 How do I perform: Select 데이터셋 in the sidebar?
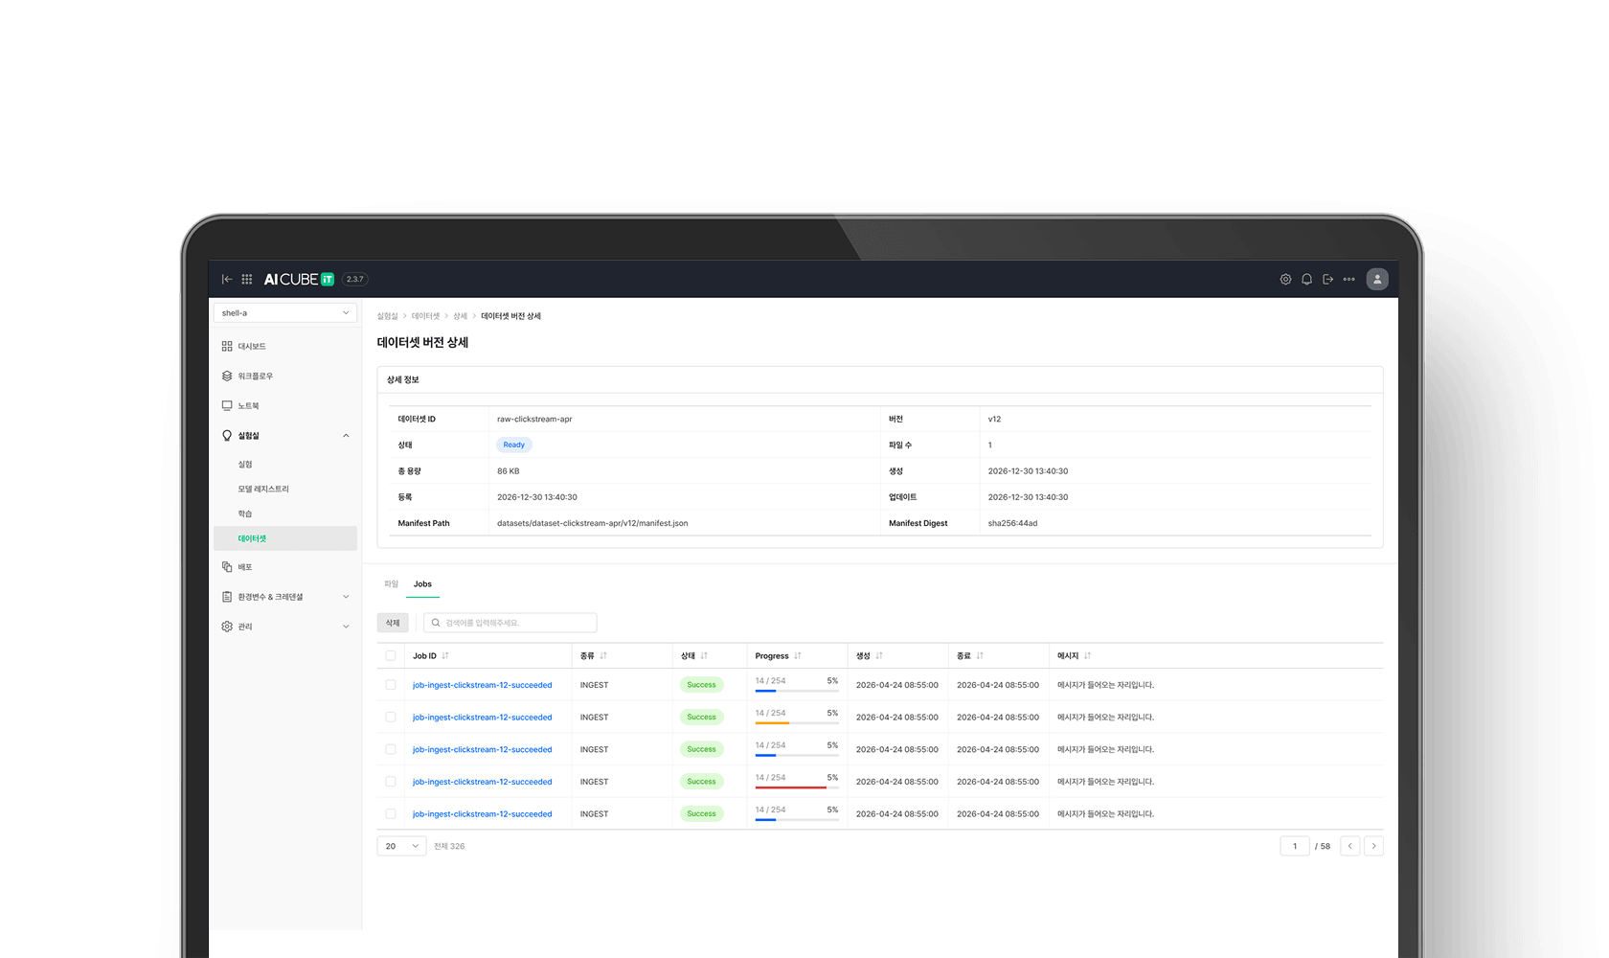285,538
